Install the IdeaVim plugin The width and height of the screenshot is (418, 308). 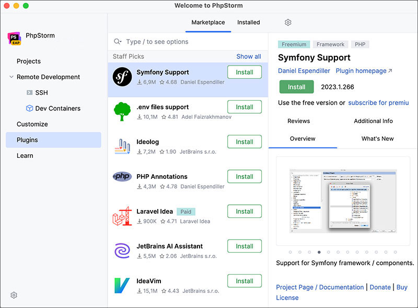245,281
